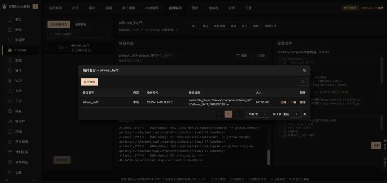The height and width of the screenshot is (183, 387).
Task: Open 多用户 in the left sidebar
Action: point(20,121)
